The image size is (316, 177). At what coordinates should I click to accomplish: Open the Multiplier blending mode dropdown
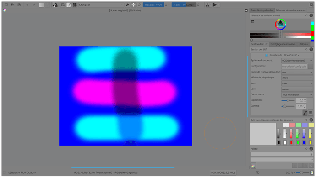[x=101, y=5]
